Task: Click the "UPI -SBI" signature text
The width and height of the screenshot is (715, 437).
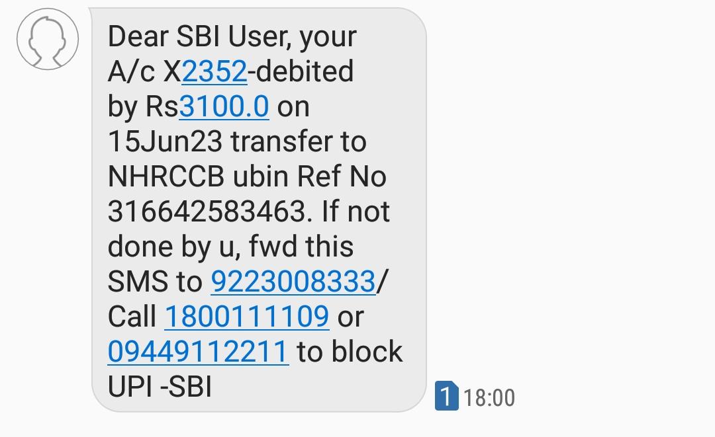Action: click(x=159, y=387)
